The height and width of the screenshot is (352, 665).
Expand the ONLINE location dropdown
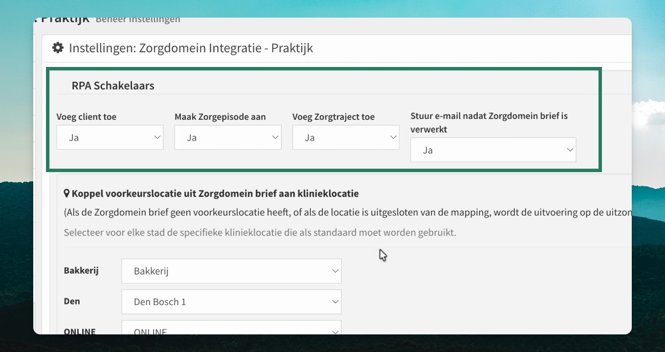(231, 328)
